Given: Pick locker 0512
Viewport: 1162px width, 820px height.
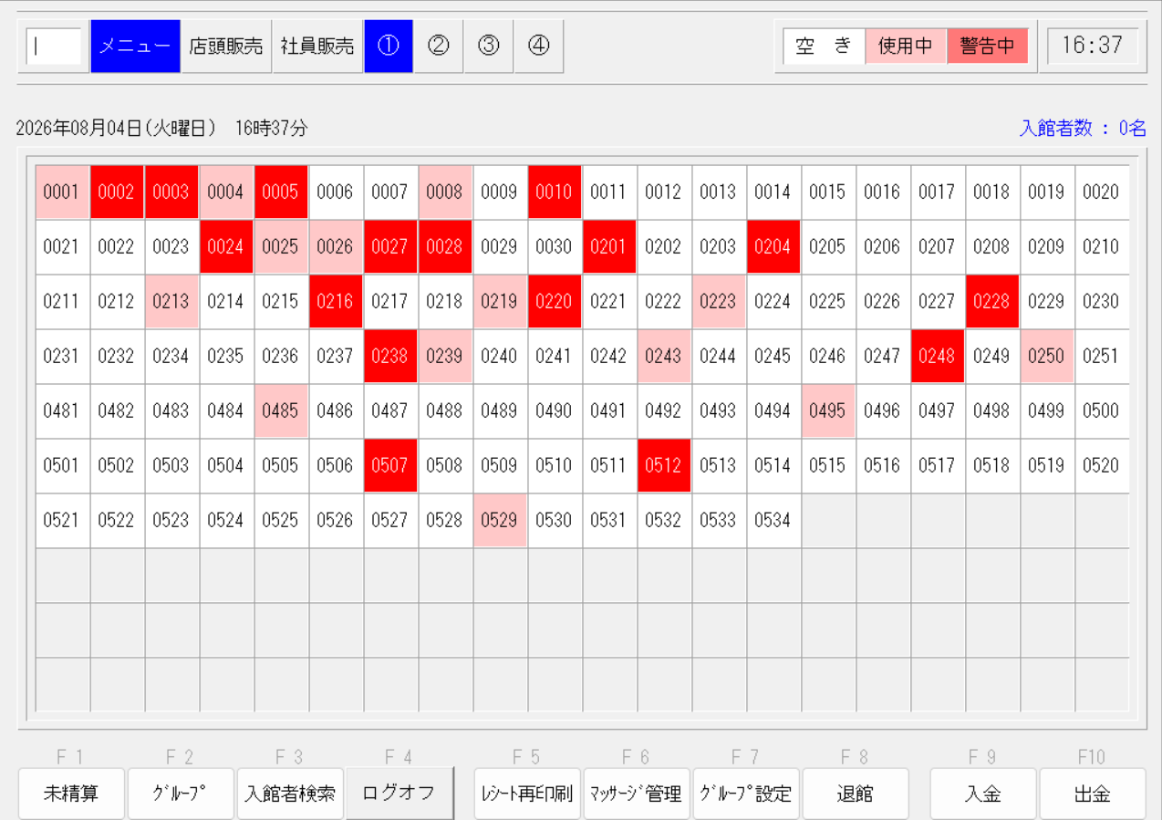Looking at the screenshot, I should click(664, 466).
